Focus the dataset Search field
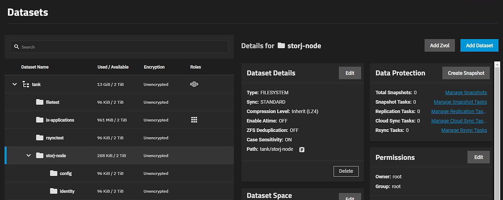The width and height of the screenshot is (503, 200). click(x=122, y=47)
